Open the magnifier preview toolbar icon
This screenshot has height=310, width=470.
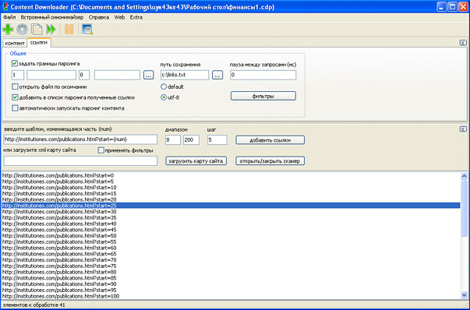pyautogui.click(x=87, y=30)
